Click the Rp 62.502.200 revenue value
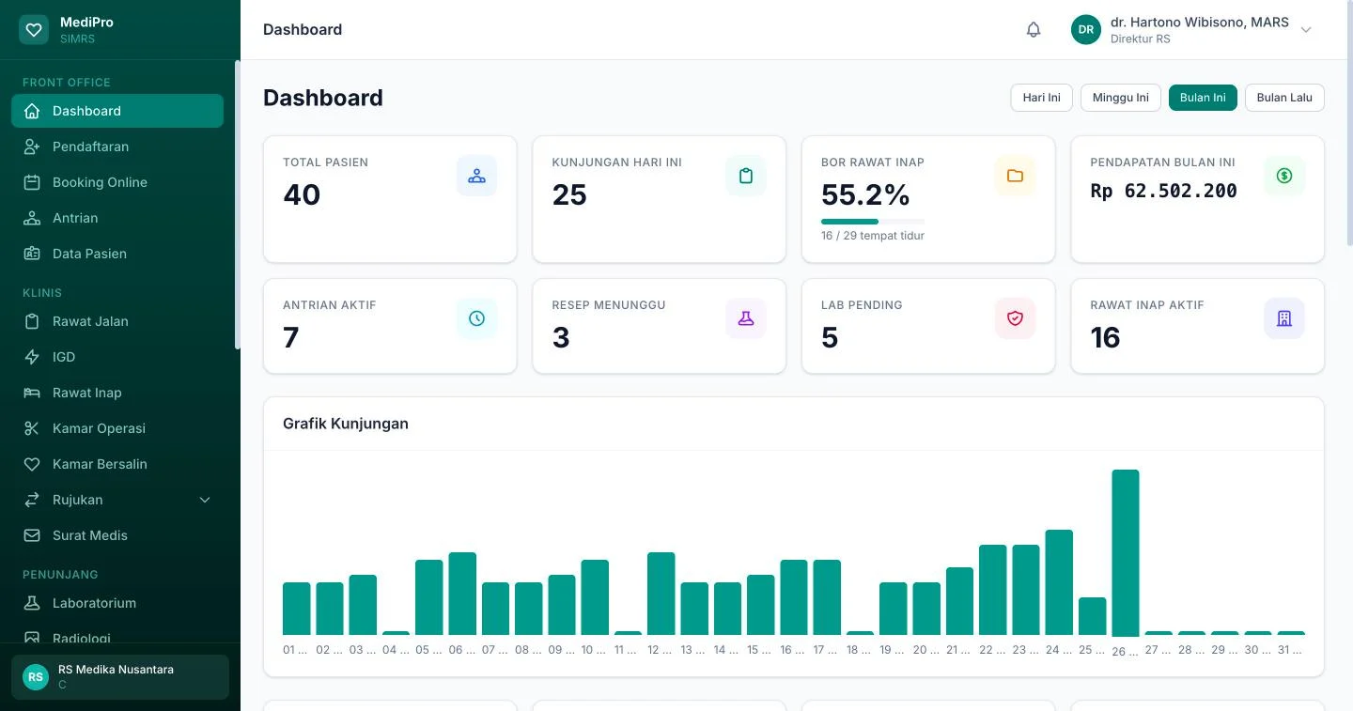The image size is (1353, 711). [1163, 192]
